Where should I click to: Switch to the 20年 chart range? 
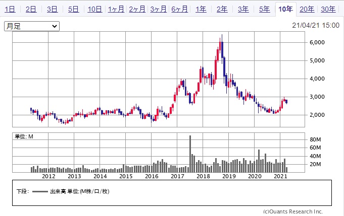(x=307, y=10)
